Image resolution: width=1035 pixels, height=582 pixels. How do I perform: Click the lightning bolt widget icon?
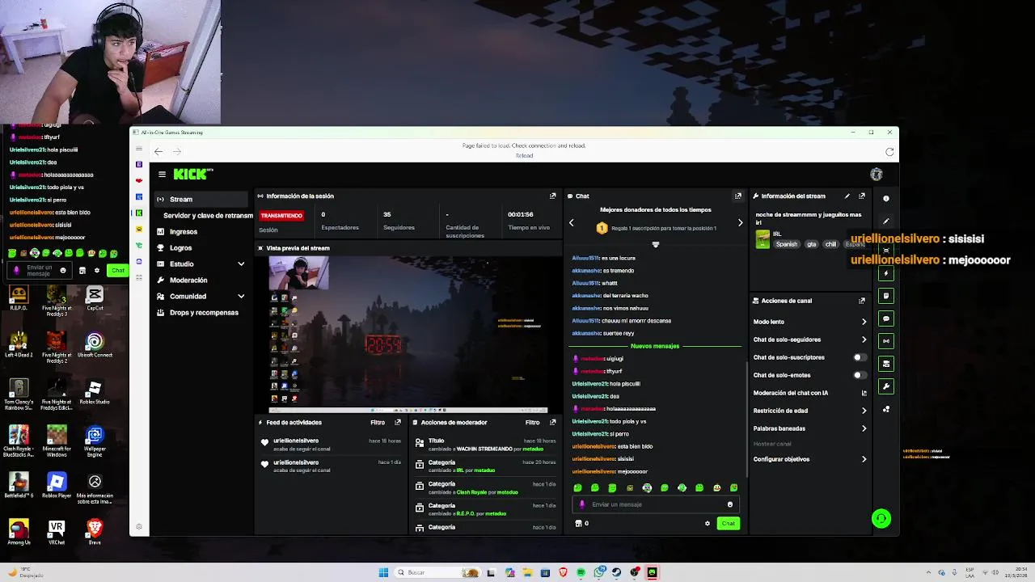(886, 273)
